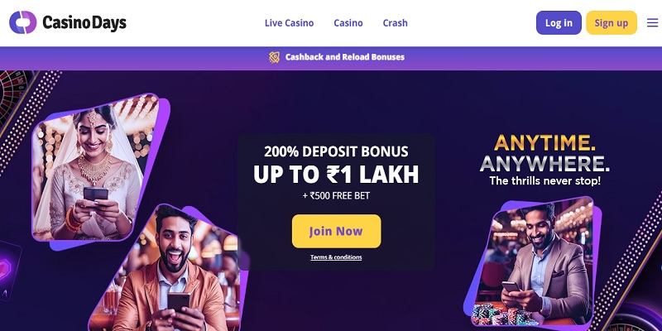The image size is (662, 331).
Task: Click the 200% Deposit Bonus headline
Action: coord(336,151)
